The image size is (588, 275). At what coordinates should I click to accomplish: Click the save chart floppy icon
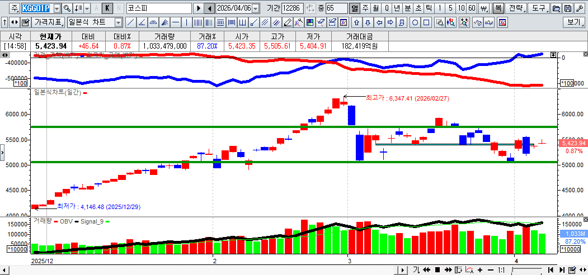click(x=567, y=8)
